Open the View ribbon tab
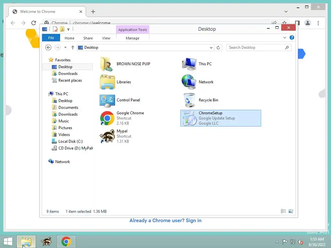Image resolution: width=331 pixels, height=248 pixels. click(106, 38)
